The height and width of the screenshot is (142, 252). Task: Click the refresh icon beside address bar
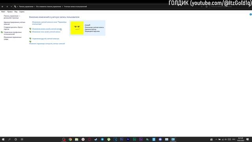(206, 7)
